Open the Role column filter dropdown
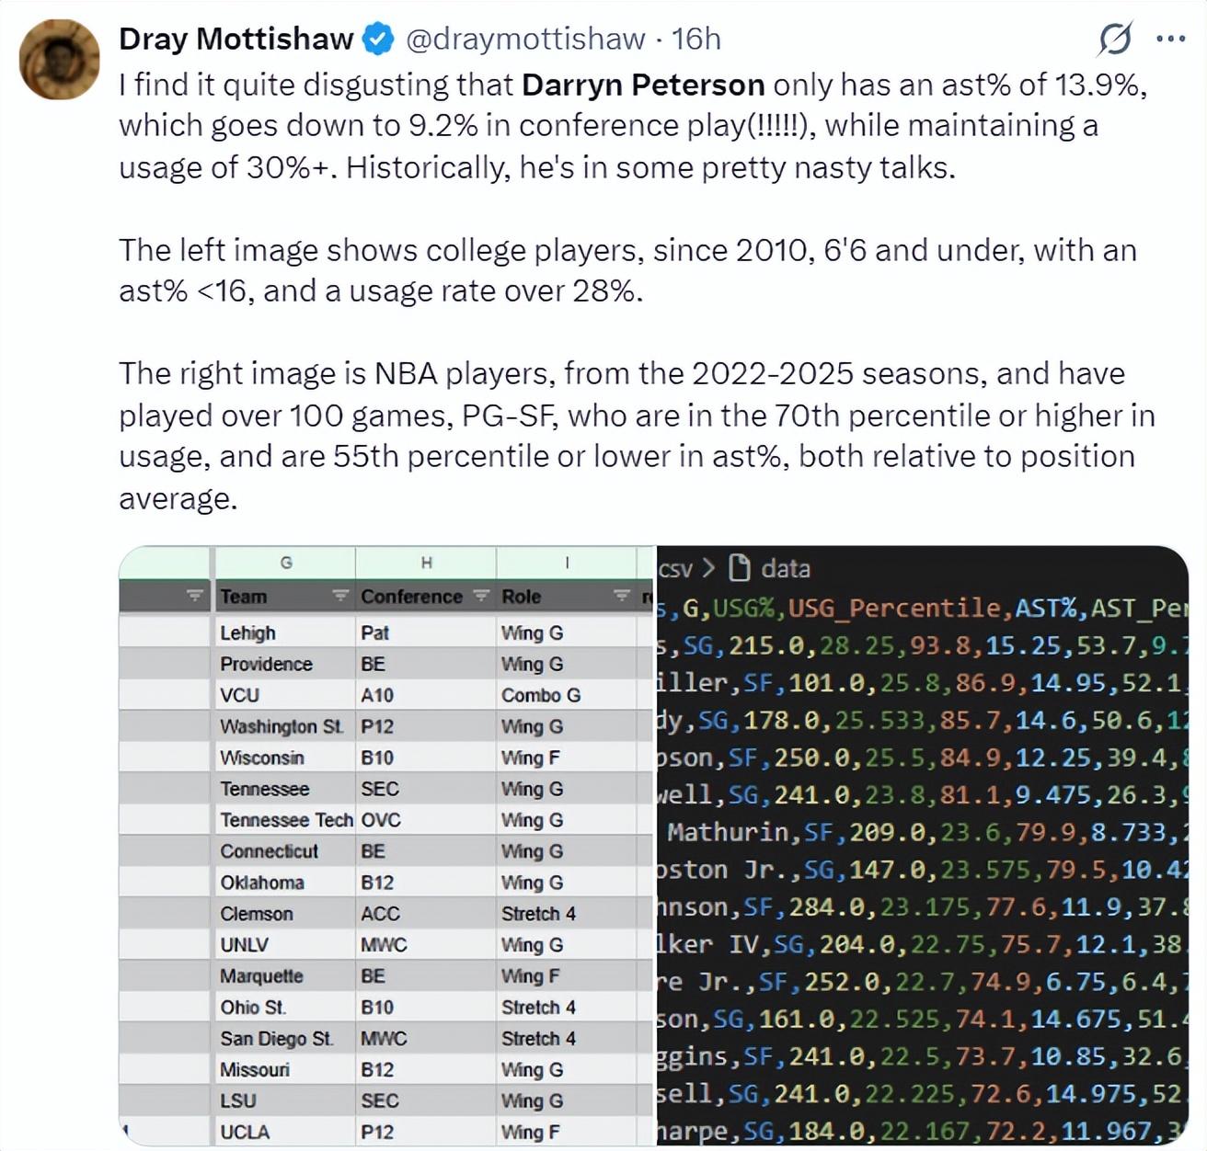Screen dimensions: 1207x1151 [x=622, y=596]
